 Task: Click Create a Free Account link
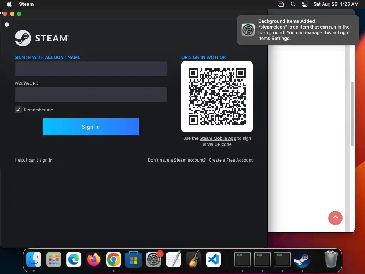click(x=231, y=160)
